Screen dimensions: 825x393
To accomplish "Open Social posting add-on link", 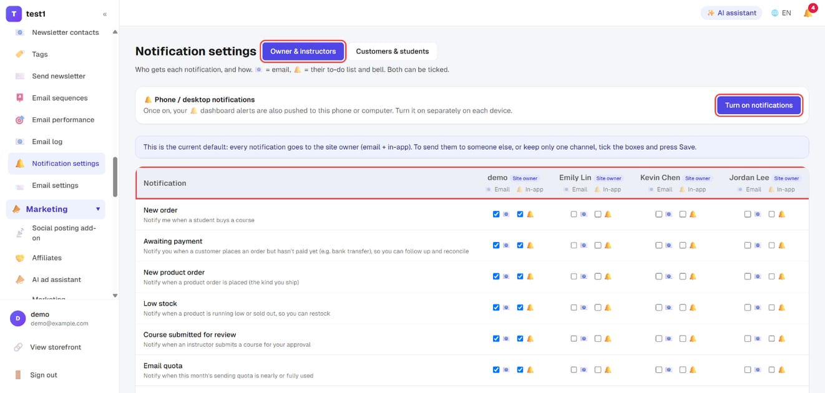I will tap(57, 233).
